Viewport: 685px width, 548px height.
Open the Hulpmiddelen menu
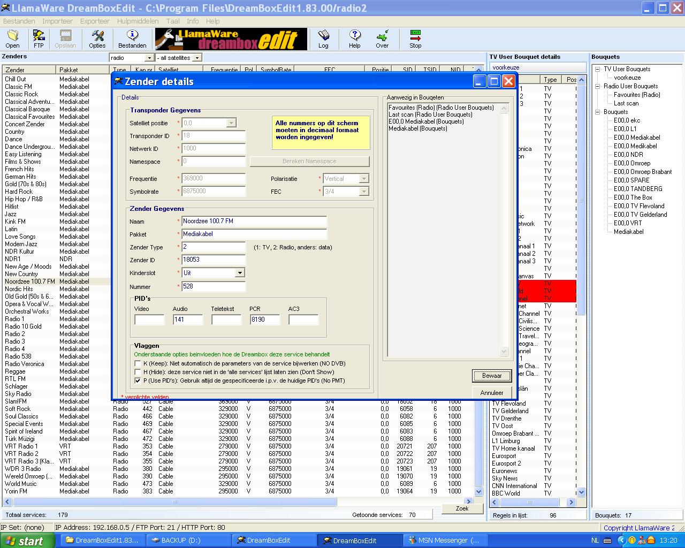[138, 21]
